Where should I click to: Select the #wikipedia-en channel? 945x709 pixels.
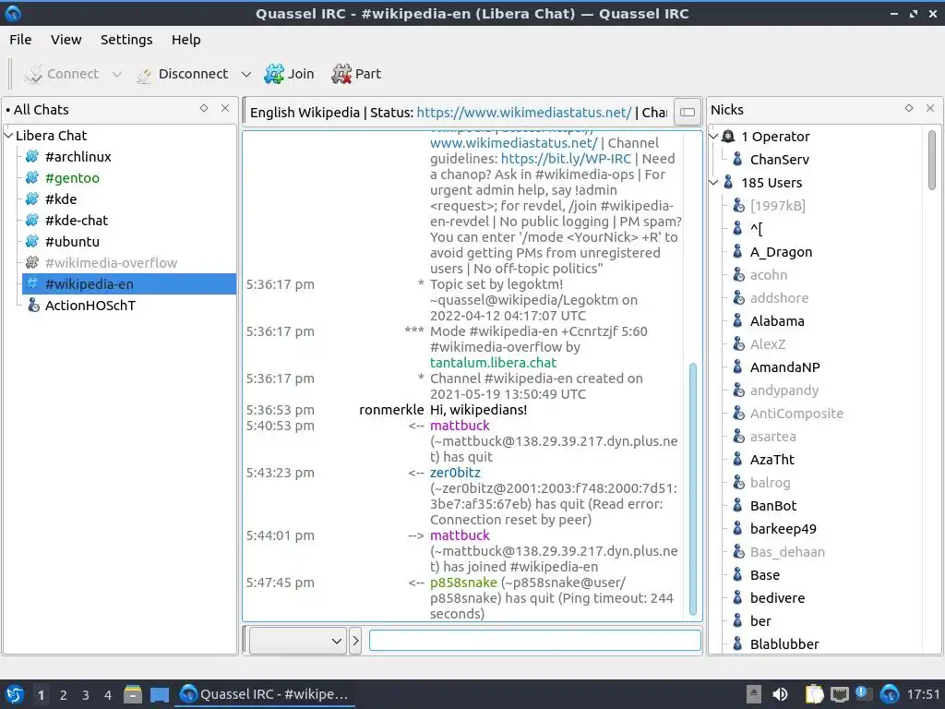(x=129, y=284)
